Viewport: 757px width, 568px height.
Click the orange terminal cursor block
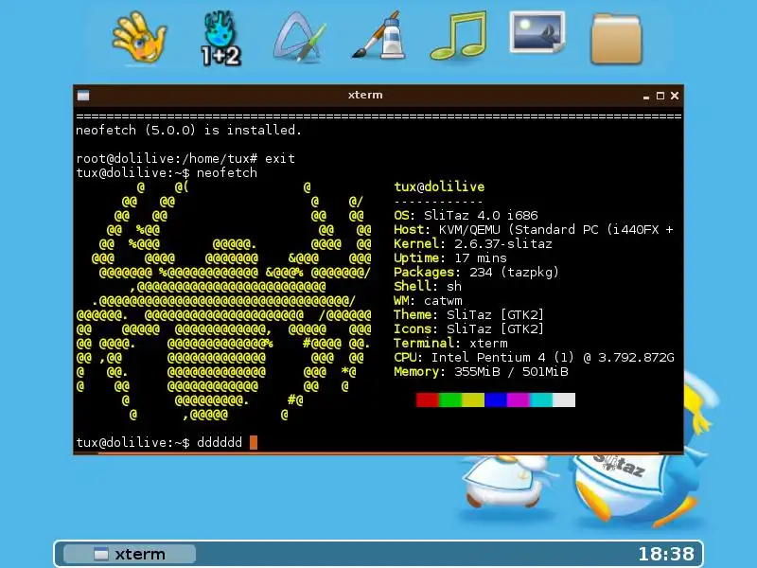click(x=254, y=442)
